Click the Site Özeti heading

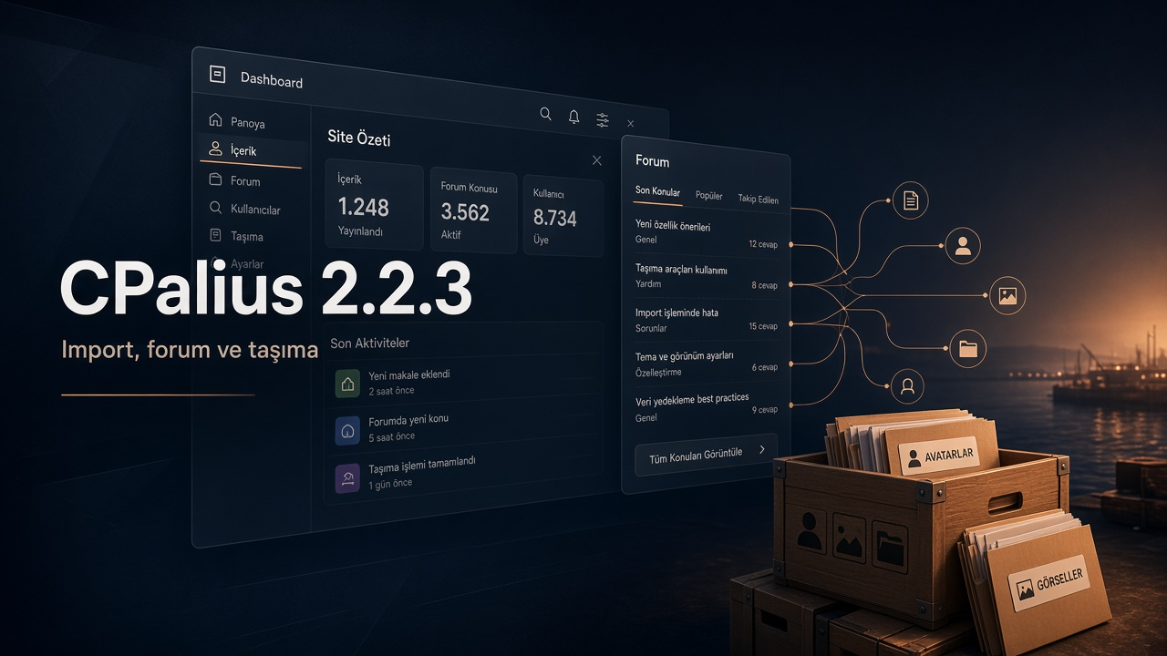pos(359,138)
